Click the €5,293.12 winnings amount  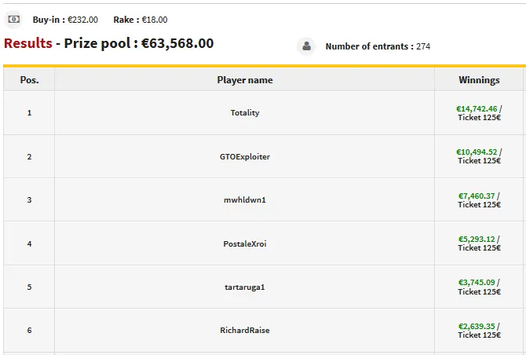coord(477,240)
